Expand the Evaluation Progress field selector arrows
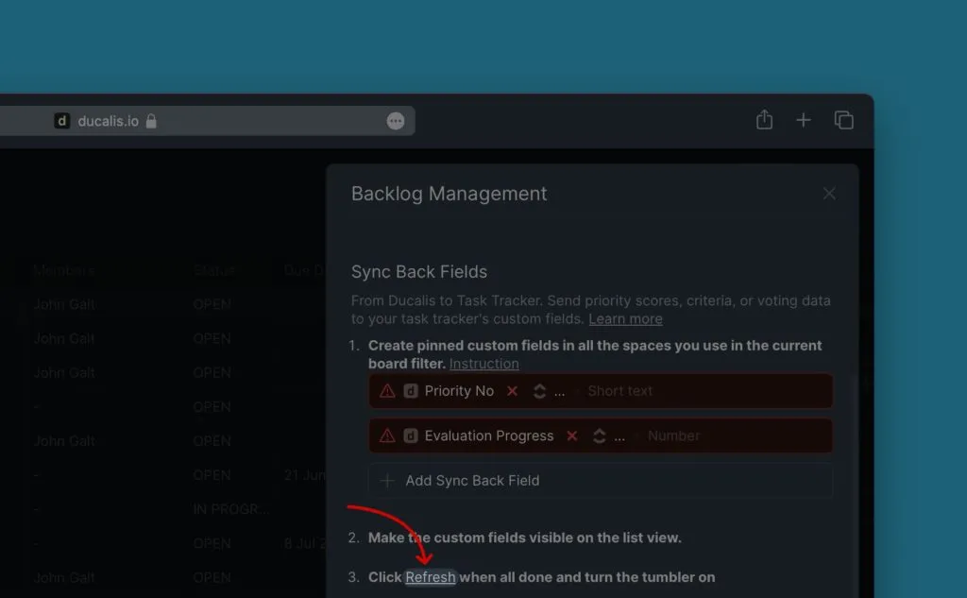Screen dimensions: 967x598 click(x=600, y=436)
